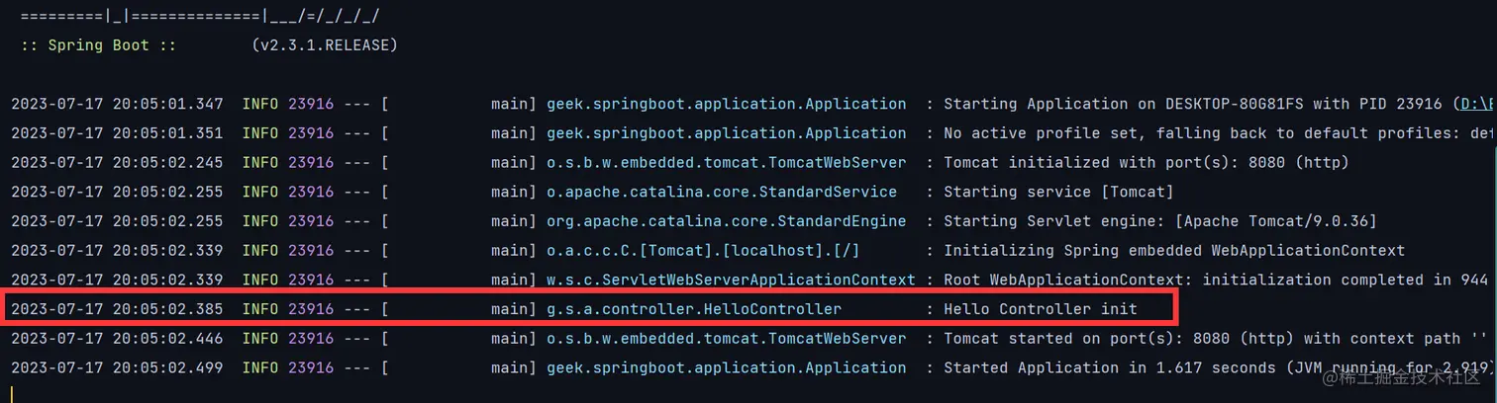Click the 'Tomcat initialized with port(s): 8080' message

(x=1146, y=162)
